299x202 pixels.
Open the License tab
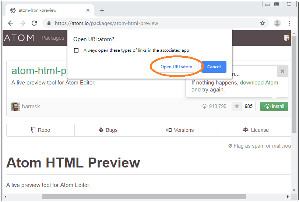[x=255, y=130]
